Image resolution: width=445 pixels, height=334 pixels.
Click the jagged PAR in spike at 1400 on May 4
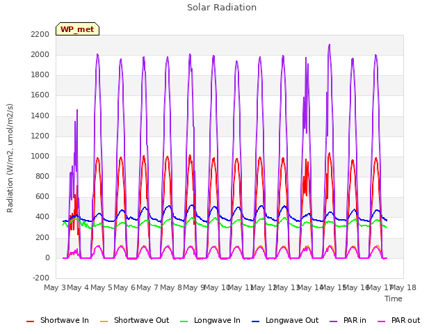(77, 111)
